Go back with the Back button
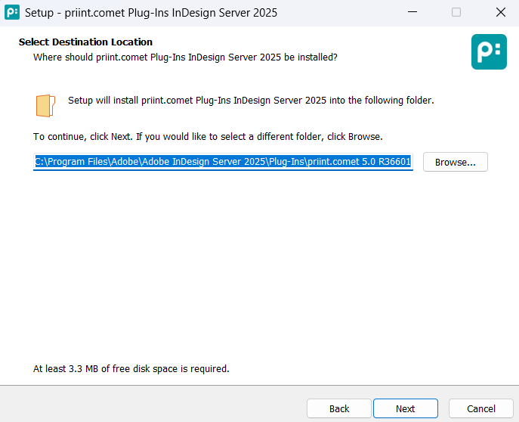The width and height of the screenshot is (519, 422). [x=339, y=408]
